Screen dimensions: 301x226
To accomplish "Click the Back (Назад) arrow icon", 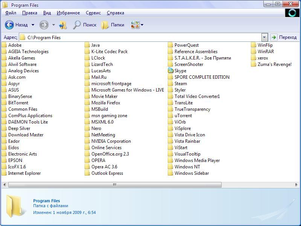I will click(9, 25).
